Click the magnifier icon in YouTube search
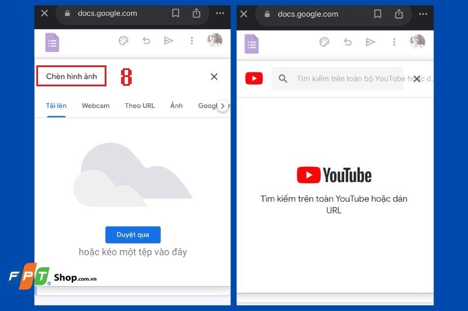 [x=283, y=79]
